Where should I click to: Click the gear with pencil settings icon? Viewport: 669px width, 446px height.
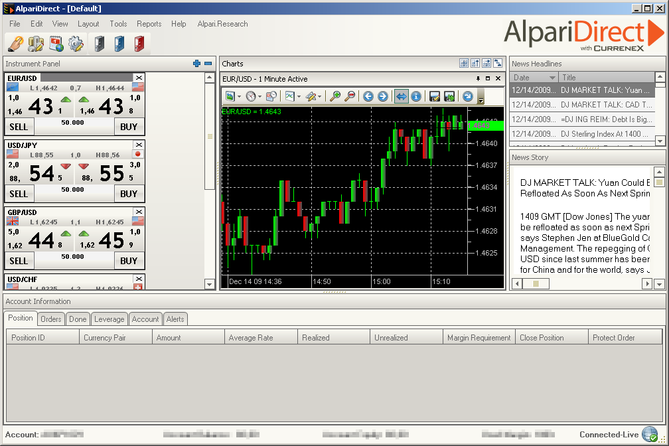click(x=76, y=44)
